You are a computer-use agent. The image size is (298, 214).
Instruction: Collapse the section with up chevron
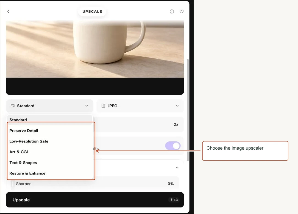tap(177, 167)
